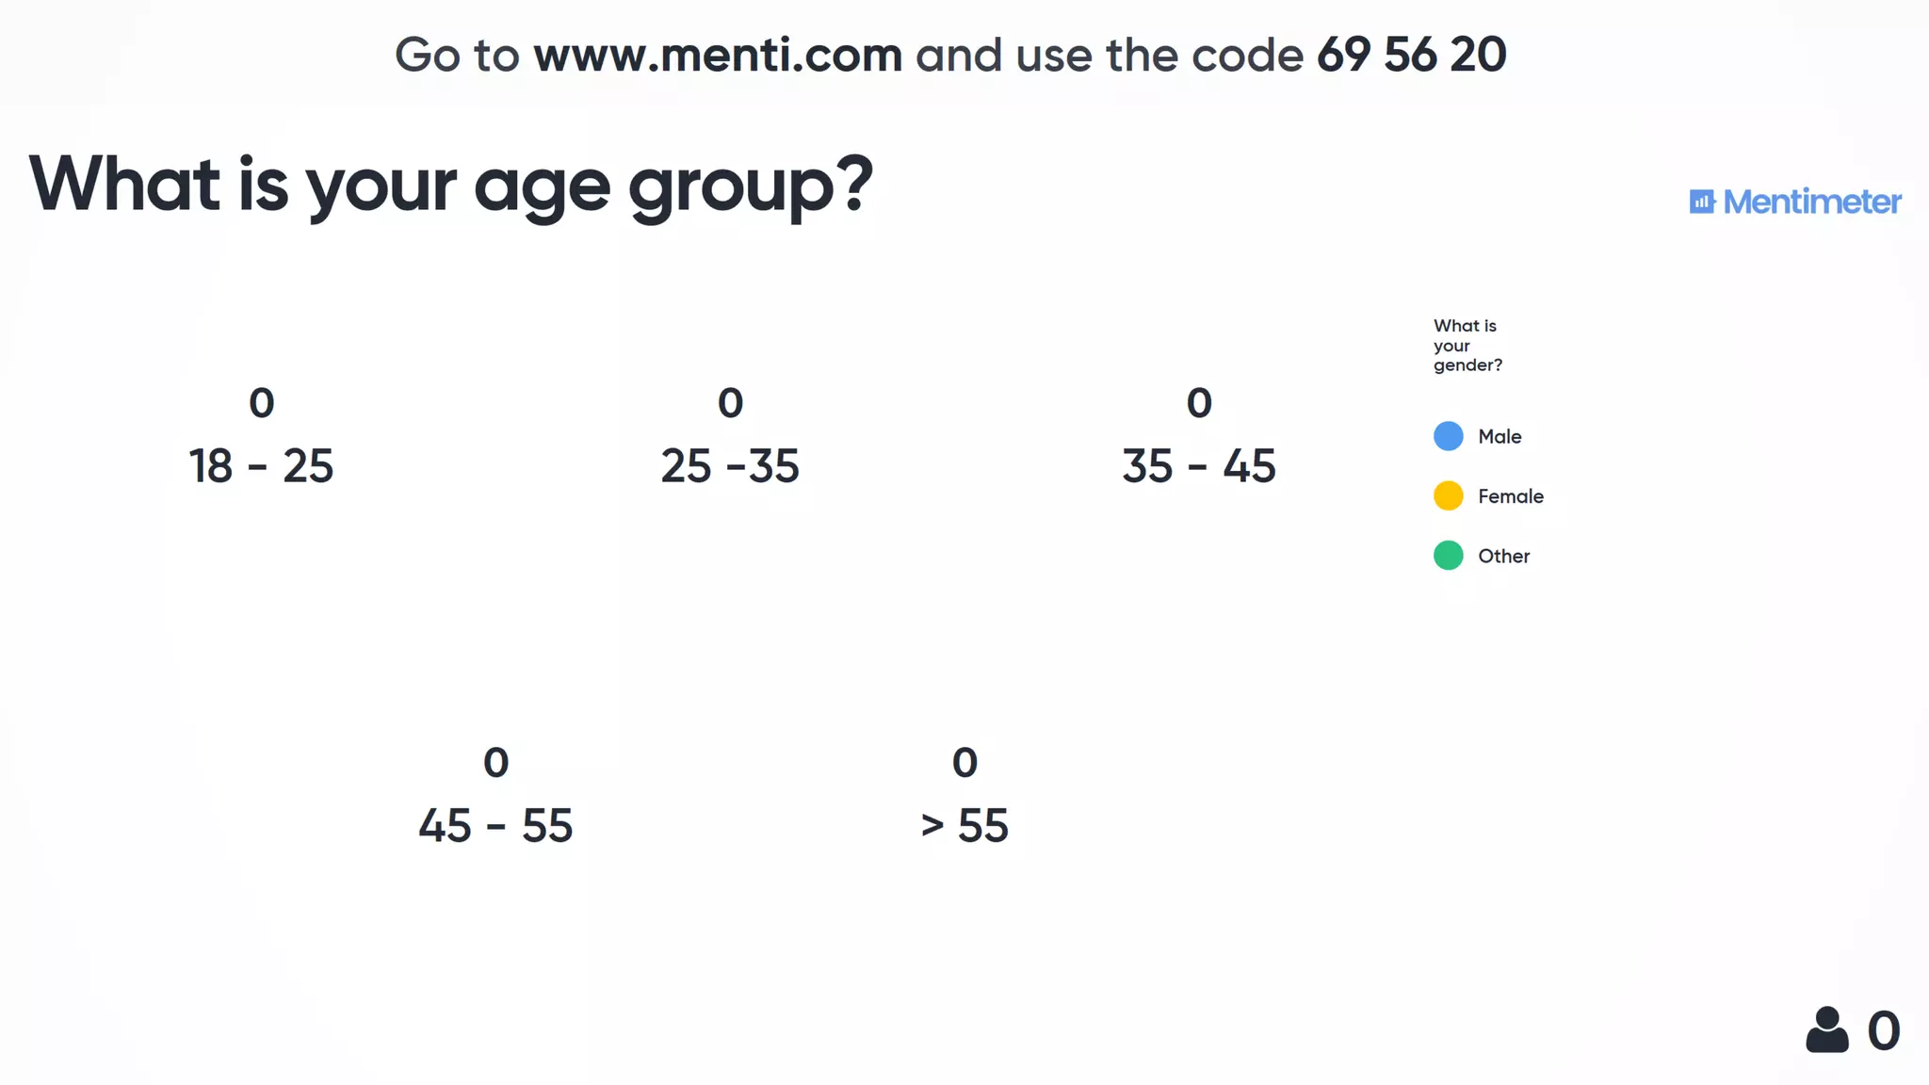Select the 35 - 45 age group label
The height and width of the screenshot is (1085, 1929).
click(x=1198, y=466)
